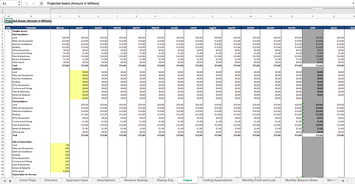
Task: Show outline level 2 columns
Action: (3, 12)
